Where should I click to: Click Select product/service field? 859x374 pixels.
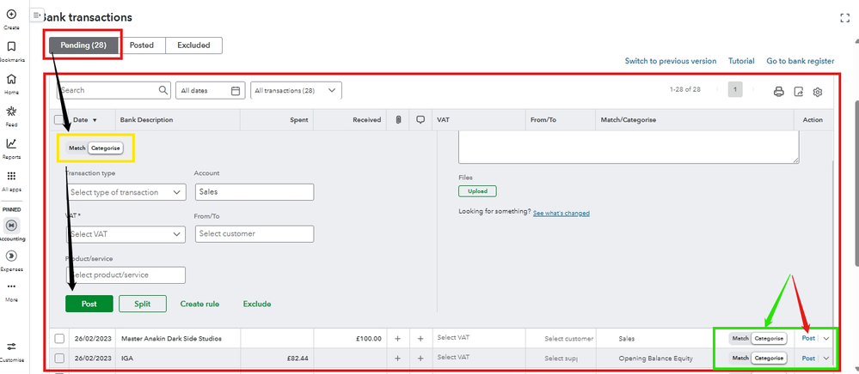click(x=126, y=275)
